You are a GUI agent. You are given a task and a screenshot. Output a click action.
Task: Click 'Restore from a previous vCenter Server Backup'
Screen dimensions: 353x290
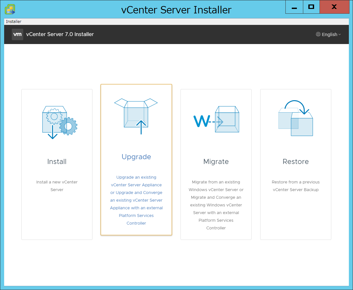pos(296,186)
